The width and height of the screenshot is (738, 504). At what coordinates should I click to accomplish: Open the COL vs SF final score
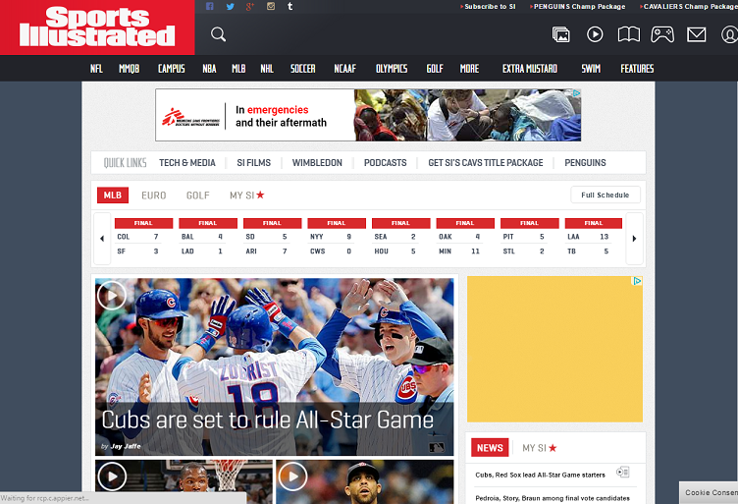pyautogui.click(x=143, y=238)
